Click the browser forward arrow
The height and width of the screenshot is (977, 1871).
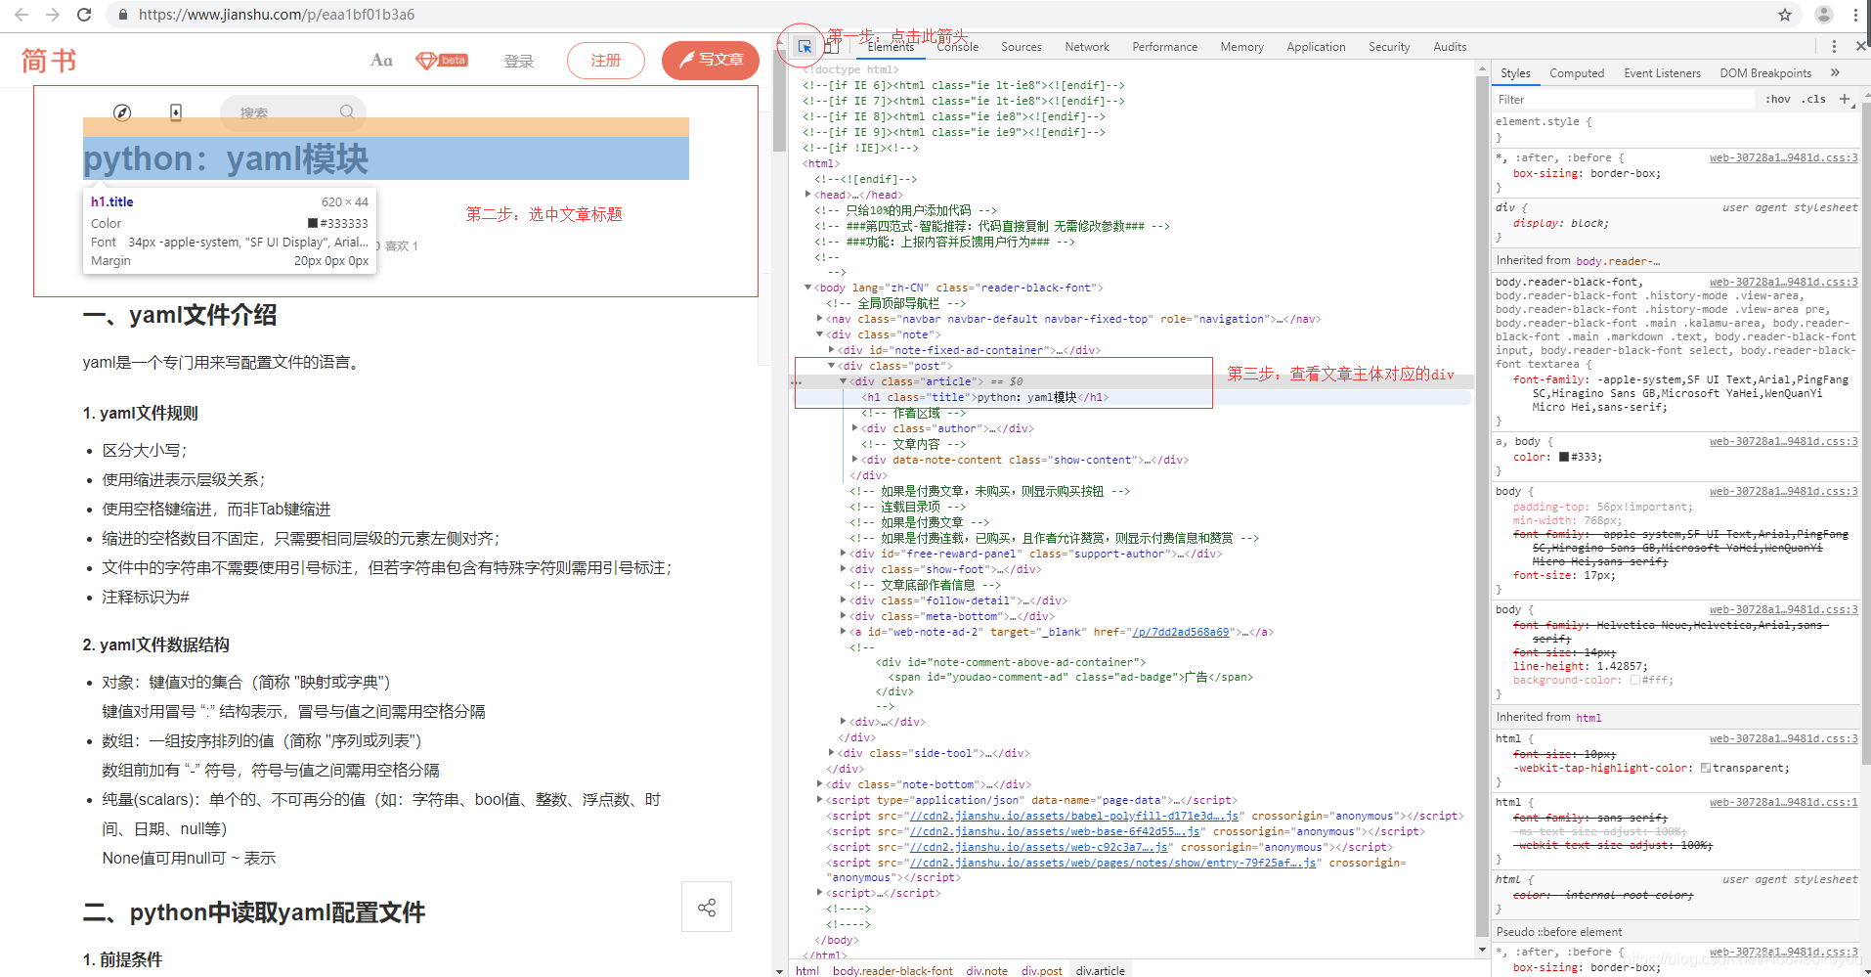coord(53,15)
